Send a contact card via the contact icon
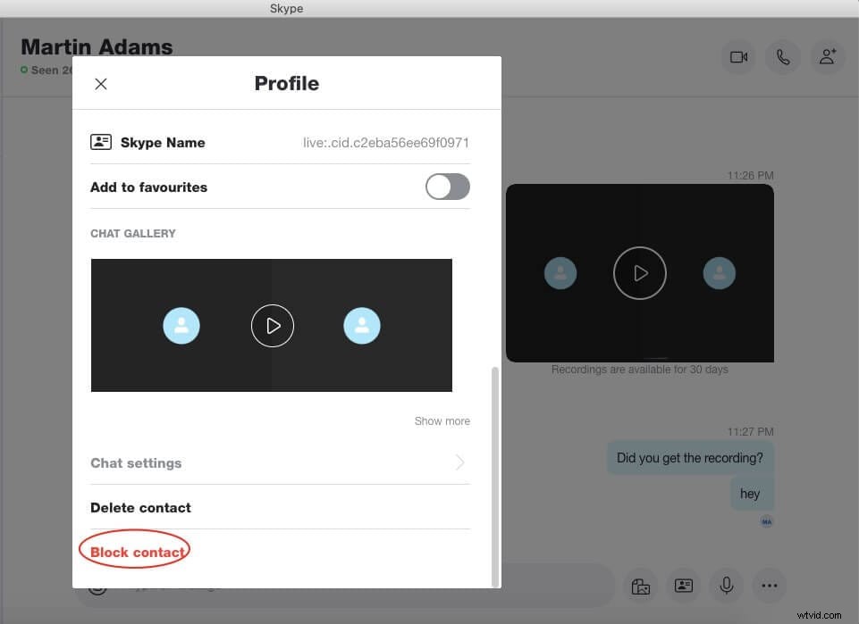 (x=683, y=586)
